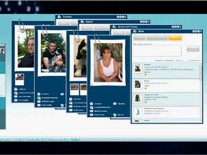
Task: Click the shield block icon on the woman's card
Action: (x=115, y=115)
